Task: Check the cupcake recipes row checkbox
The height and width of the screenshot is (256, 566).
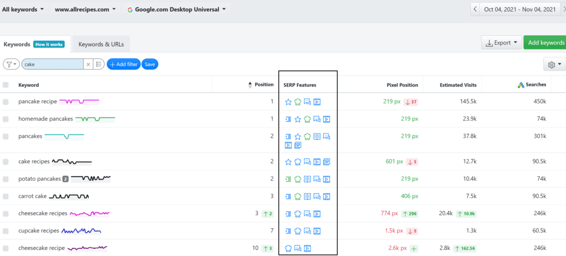Action: point(6,231)
